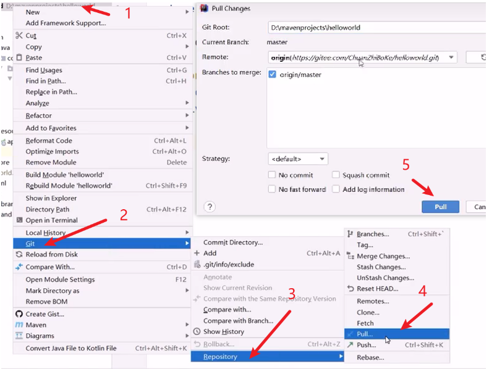The height and width of the screenshot is (369, 497).
Task: Choose Pull... from the Repository submenu
Action: (397, 334)
